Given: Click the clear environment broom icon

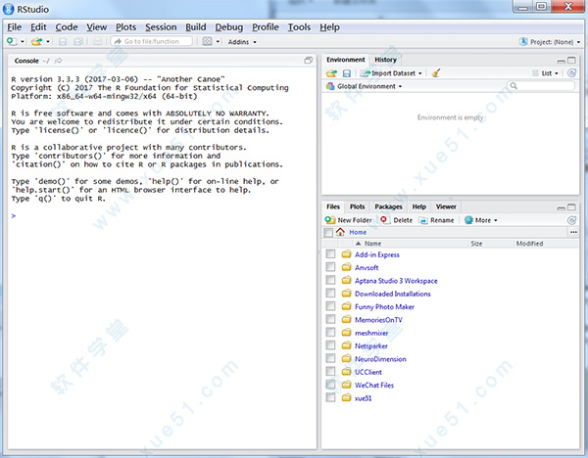Looking at the screenshot, I should point(435,73).
